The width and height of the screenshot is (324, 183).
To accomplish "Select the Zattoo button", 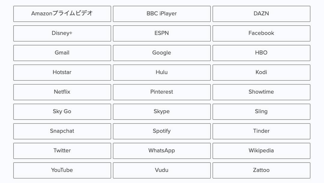I will pyautogui.click(x=261, y=170).
